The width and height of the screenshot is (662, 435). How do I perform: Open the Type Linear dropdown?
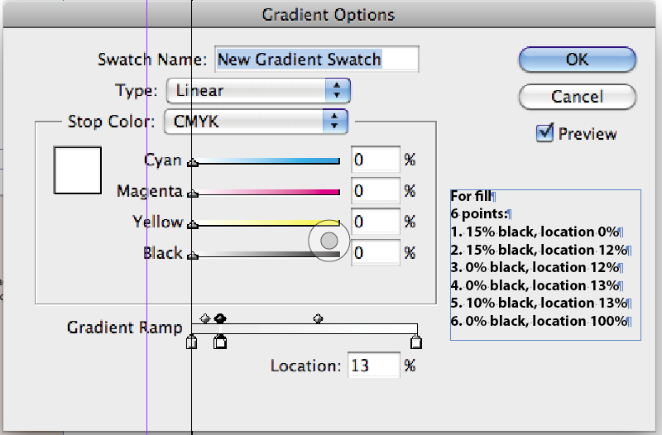pyautogui.click(x=258, y=90)
